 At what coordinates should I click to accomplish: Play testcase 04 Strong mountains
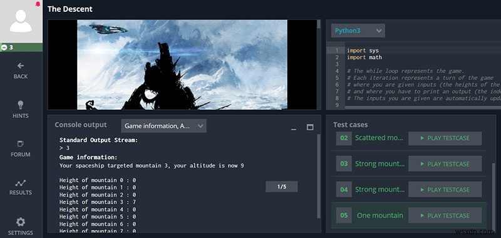pos(445,189)
